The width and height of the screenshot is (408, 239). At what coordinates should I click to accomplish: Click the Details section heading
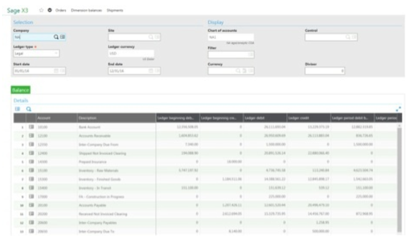point(21,100)
